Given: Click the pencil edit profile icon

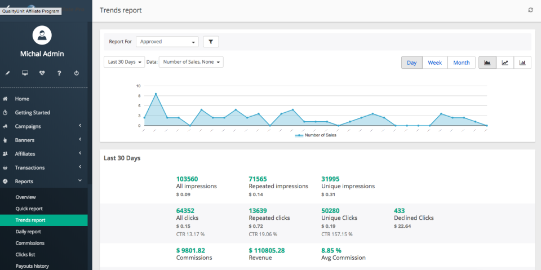Looking at the screenshot, I should coord(8,73).
